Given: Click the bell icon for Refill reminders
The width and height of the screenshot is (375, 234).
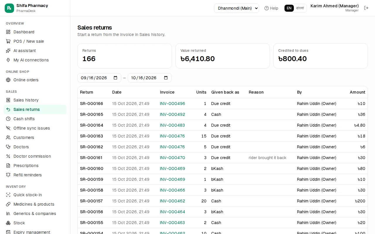Looking at the screenshot, I should pyautogui.click(x=8, y=175).
